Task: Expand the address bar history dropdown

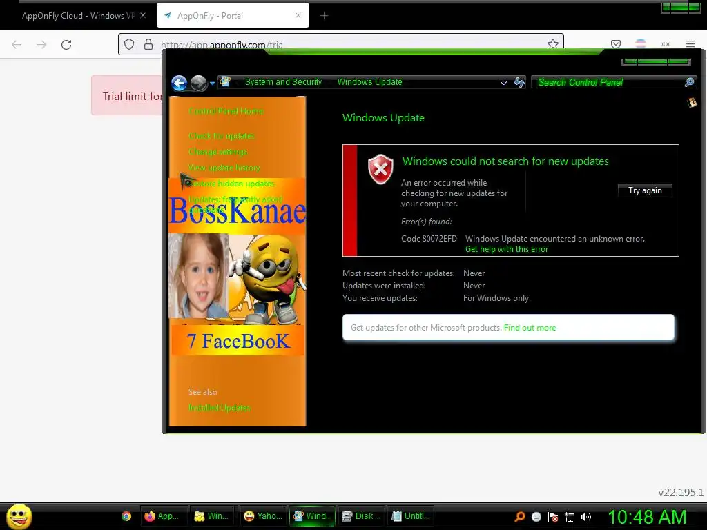Action: (503, 83)
